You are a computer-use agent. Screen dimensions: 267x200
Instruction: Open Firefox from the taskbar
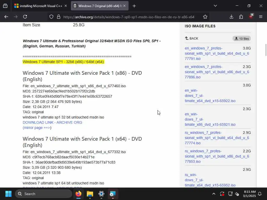78,194
